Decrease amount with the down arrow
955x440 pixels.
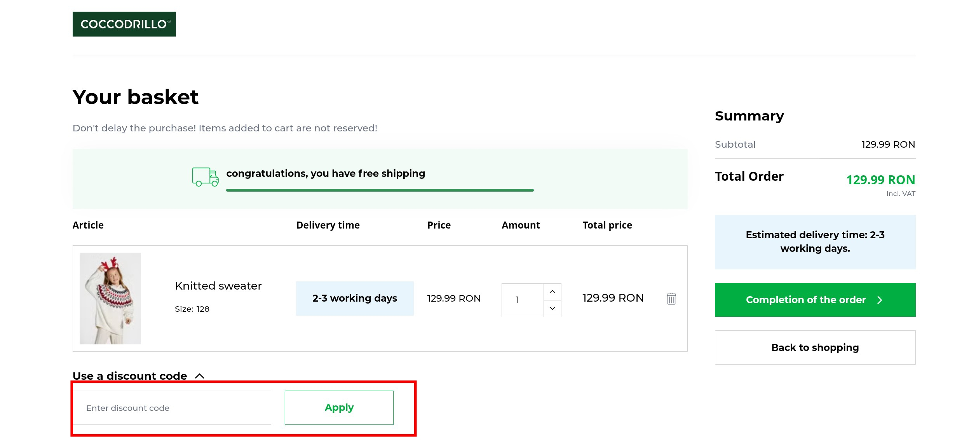(552, 308)
